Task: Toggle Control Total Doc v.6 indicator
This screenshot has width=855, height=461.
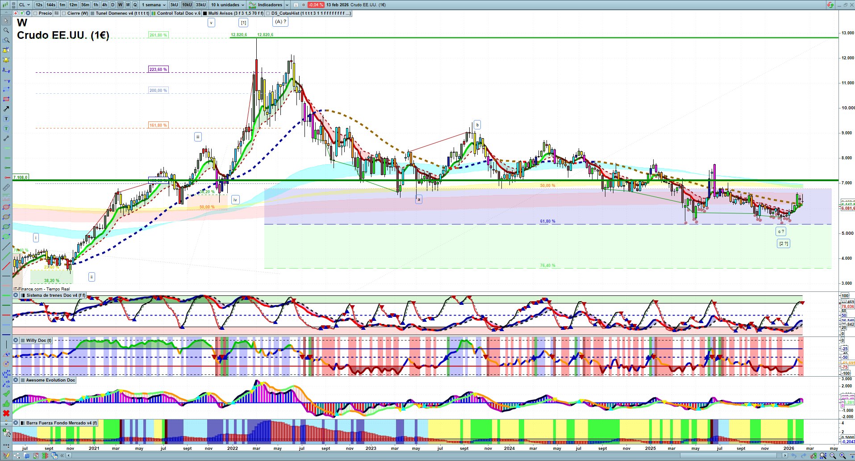Action: [x=154, y=13]
